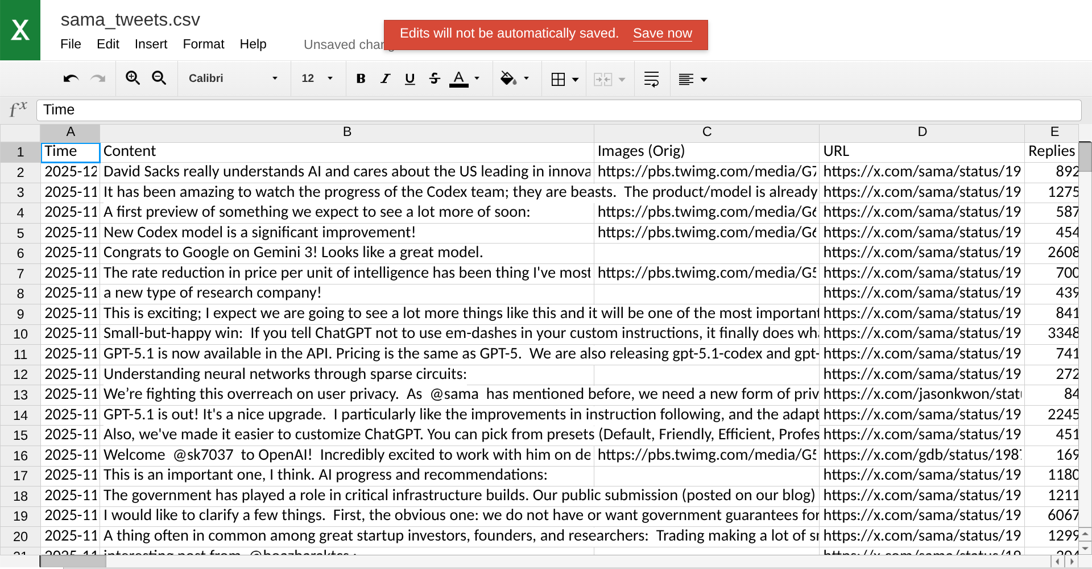Image resolution: width=1092 pixels, height=569 pixels.
Task: Open the Format menu
Action: [x=203, y=44]
